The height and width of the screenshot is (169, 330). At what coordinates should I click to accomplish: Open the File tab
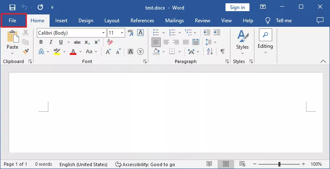[x=12, y=20]
